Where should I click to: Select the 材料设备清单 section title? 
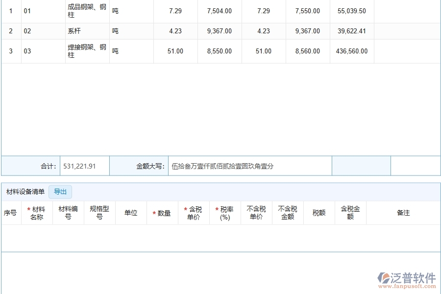[x=25, y=192]
